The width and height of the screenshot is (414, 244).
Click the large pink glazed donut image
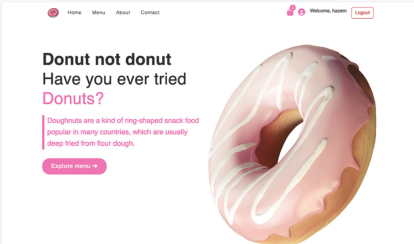pos(292,144)
